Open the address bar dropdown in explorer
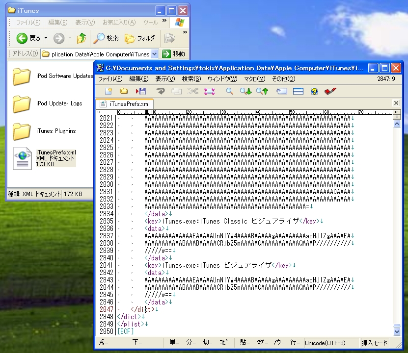This screenshot has width=408, height=353. 155,54
